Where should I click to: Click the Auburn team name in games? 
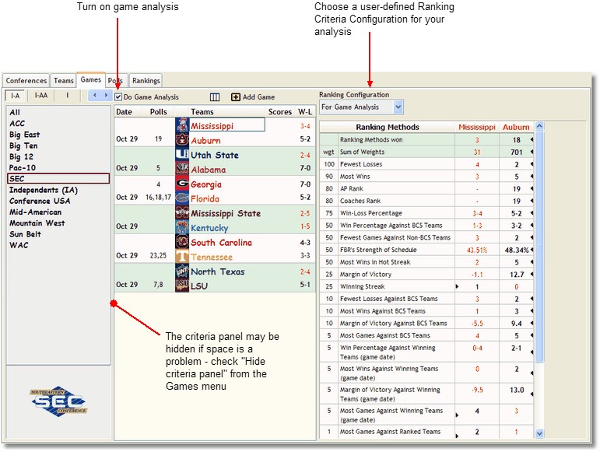206,140
